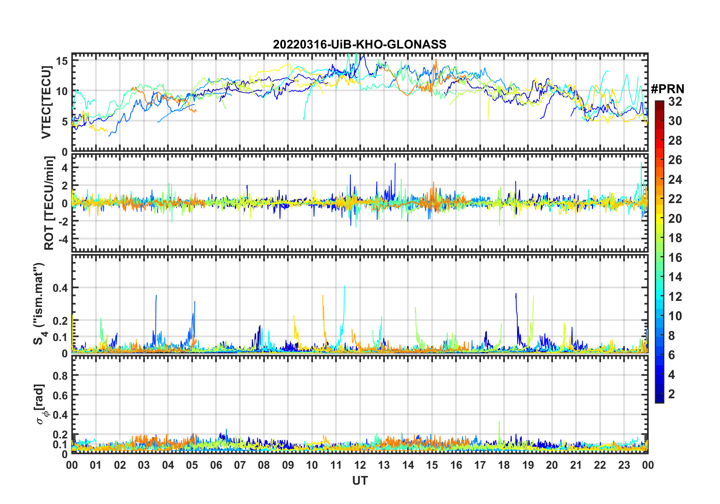This screenshot has height=504, width=720.
Task: Click x-axis tick label 03
Action: point(144,465)
